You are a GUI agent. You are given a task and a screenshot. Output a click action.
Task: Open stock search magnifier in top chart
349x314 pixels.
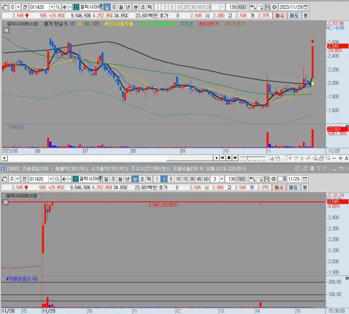58,7
